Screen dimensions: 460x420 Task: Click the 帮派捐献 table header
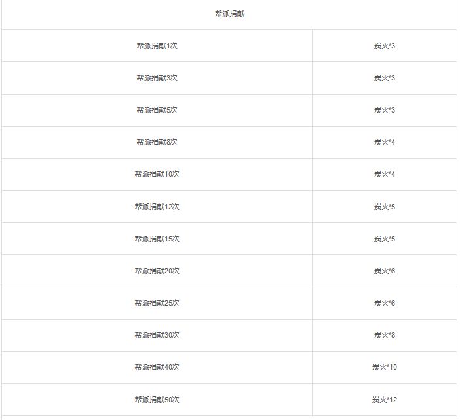(229, 14)
